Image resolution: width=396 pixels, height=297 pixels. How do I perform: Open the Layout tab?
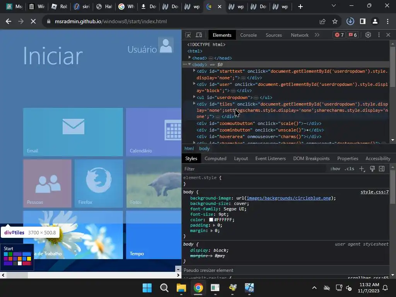pos(241,159)
